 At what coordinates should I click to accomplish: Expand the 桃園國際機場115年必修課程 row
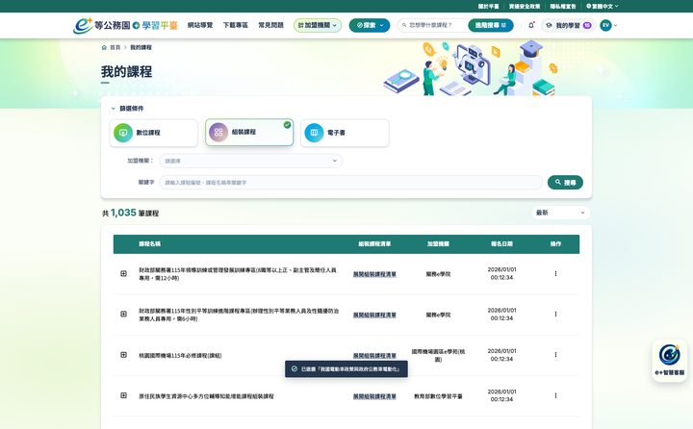[x=124, y=355]
